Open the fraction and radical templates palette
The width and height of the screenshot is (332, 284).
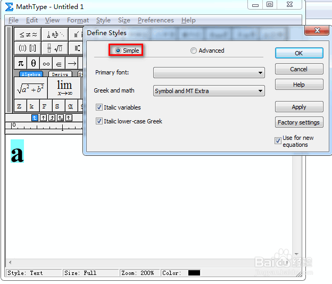click(55, 48)
